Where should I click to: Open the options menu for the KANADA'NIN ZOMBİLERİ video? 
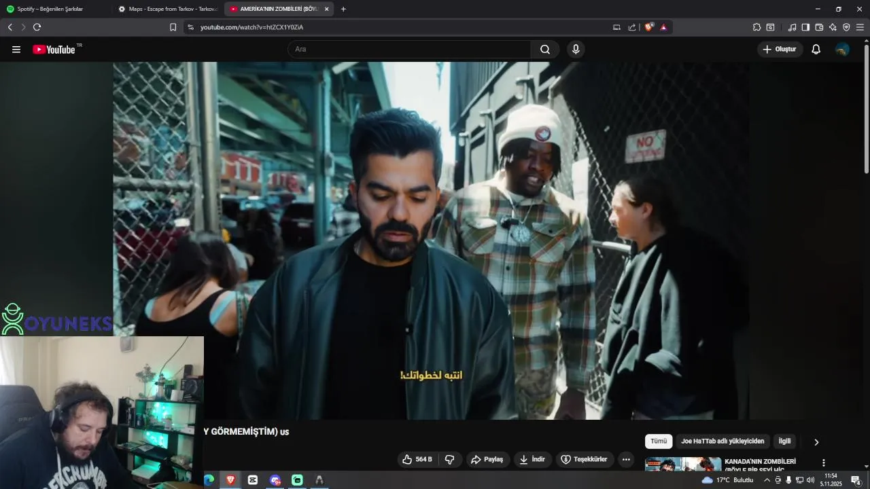[x=823, y=463]
